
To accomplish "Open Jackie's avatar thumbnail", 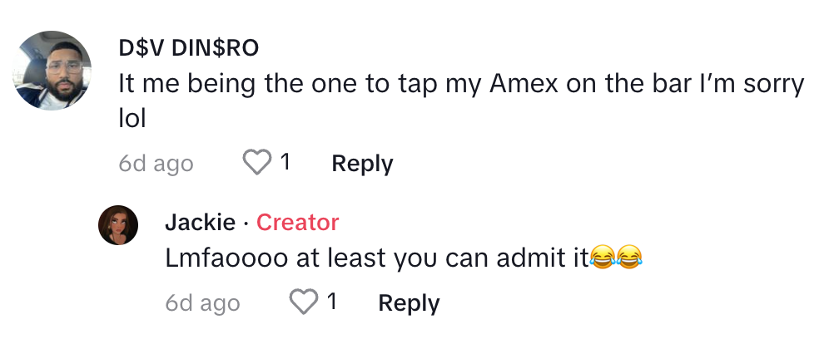I will pos(118,224).
